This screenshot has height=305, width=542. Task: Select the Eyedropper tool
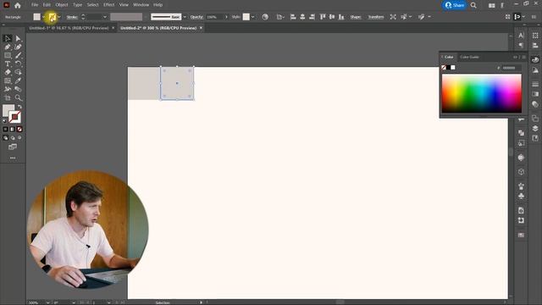point(19,80)
